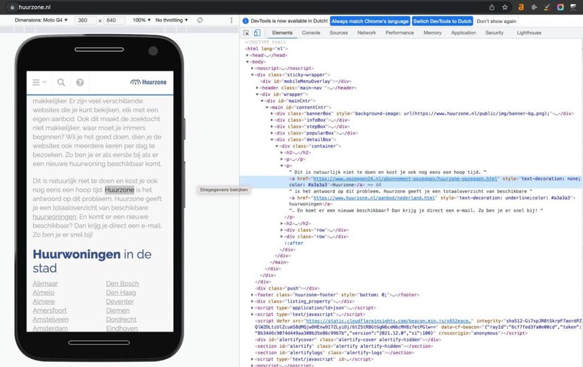Collapse the body node in DOM tree
Viewport: 583px width, 367px height.
[247, 62]
